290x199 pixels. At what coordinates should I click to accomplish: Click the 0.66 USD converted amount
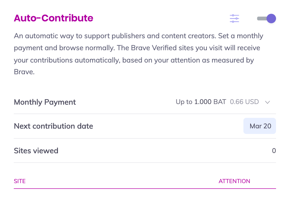tap(244, 102)
